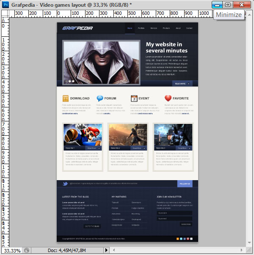This screenshot has width=254, height=255.
Task: Click the slider's first dot indicator
Action: [66, 81]
